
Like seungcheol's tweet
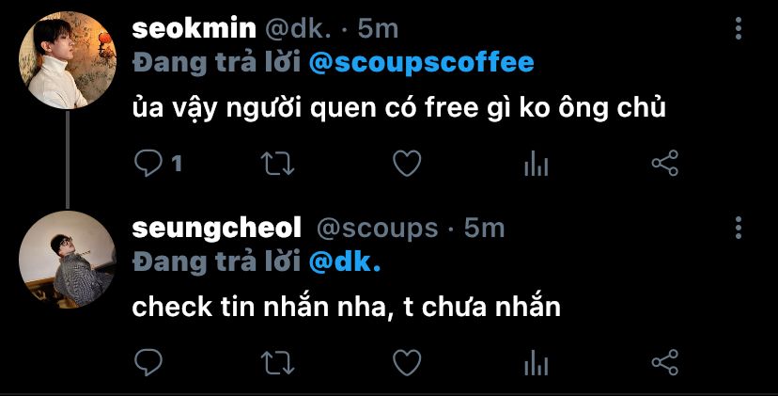point(407,362)
